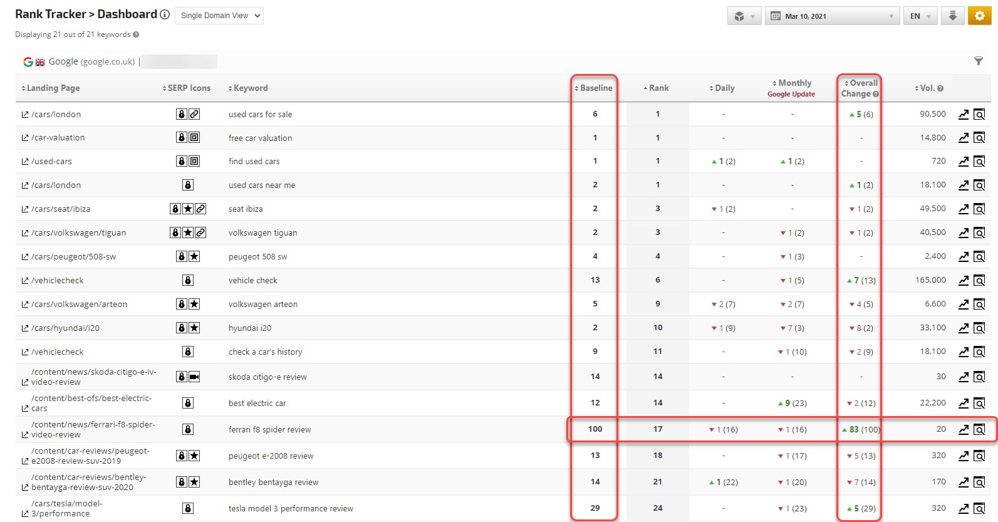Viewport: 998px width, 522px height.
Task: View SERP preview for free car valuation
Action: 979,137
